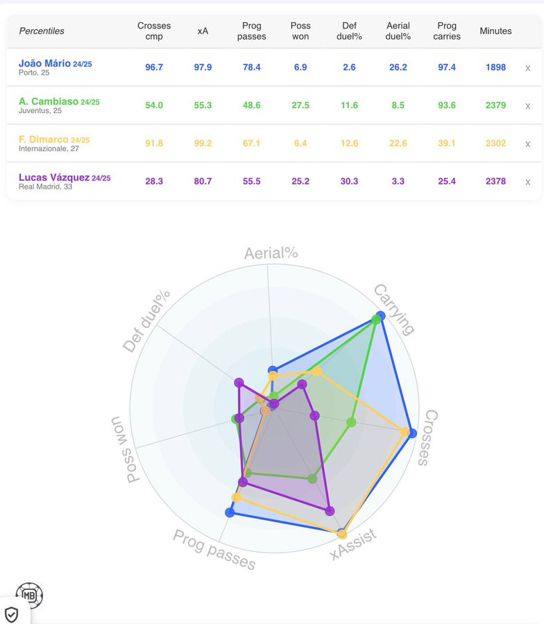Remove A. Cambiaso row with X
Screen dimensions: 544x624
[527, 106]
